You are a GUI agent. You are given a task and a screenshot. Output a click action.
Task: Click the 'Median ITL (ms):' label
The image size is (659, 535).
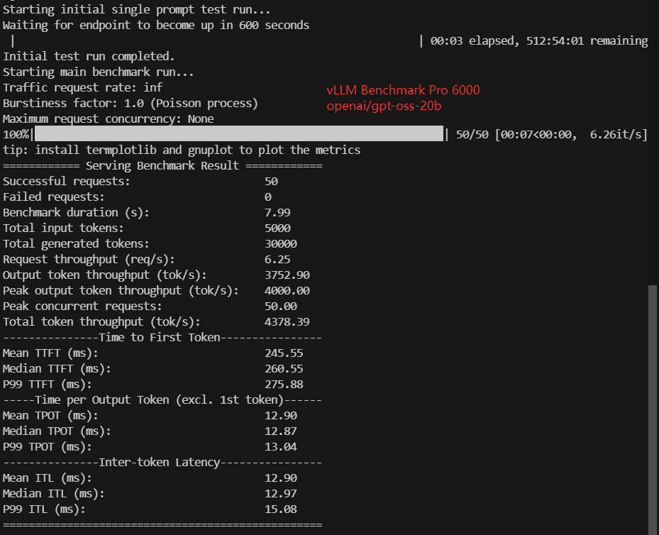53,493
